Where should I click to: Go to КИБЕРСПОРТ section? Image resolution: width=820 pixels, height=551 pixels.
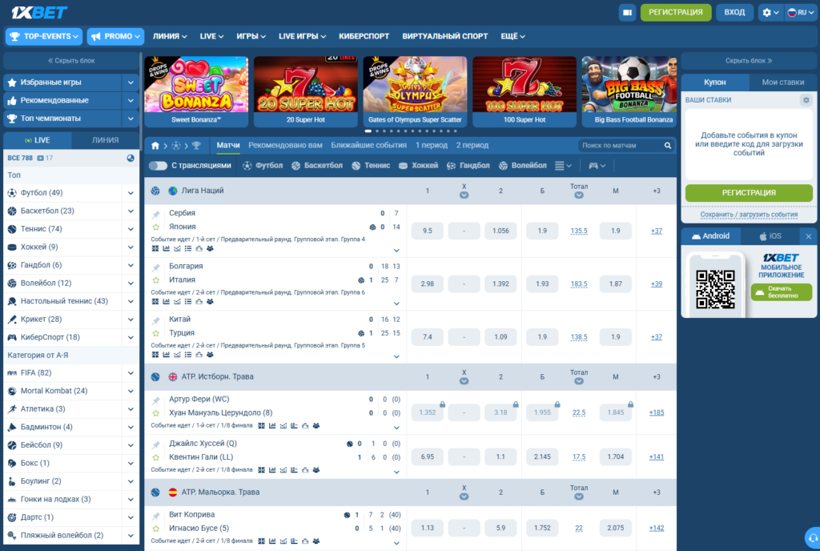click(364, 37)
